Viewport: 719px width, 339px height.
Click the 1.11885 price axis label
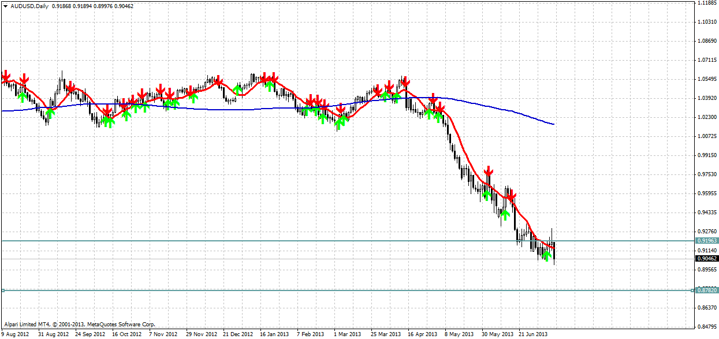[x=707, y=3]
